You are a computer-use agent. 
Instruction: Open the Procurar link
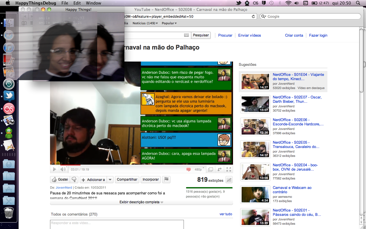[225, 35]
